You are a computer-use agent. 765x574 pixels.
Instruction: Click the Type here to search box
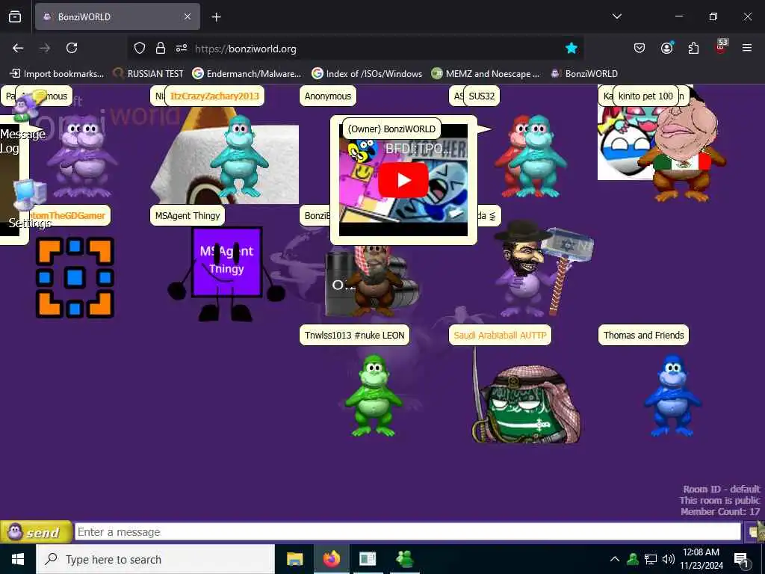(x=155, y=559)
